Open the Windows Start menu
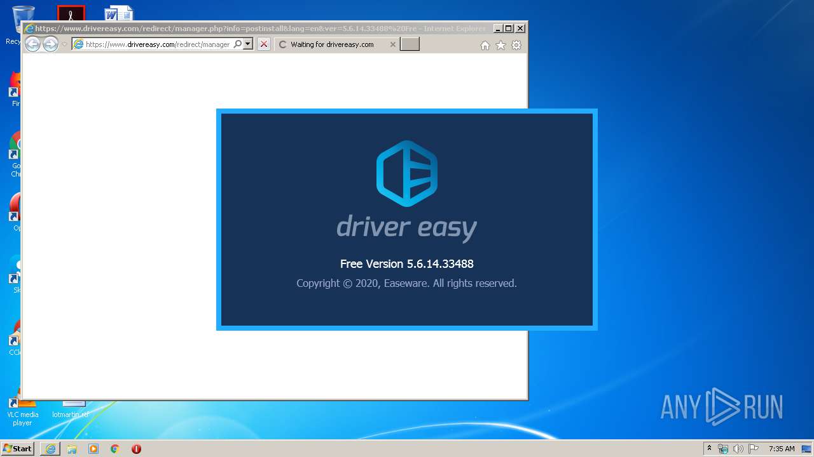 [17, 449]
